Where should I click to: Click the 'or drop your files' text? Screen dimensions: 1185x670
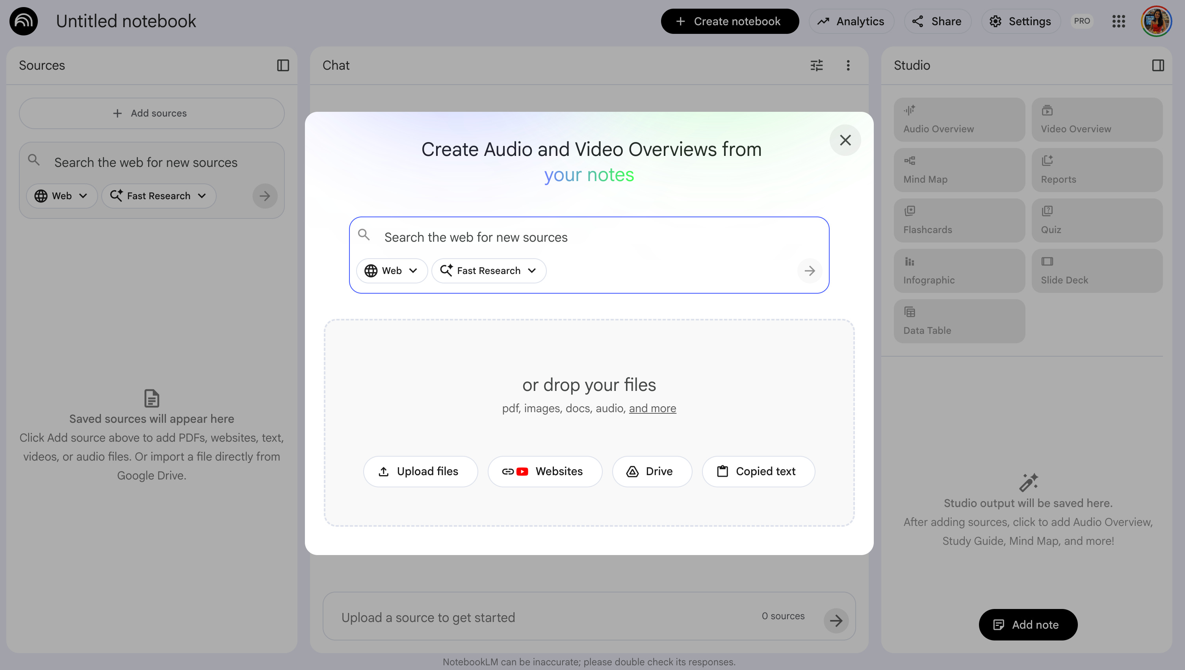[x=589, y=385]
